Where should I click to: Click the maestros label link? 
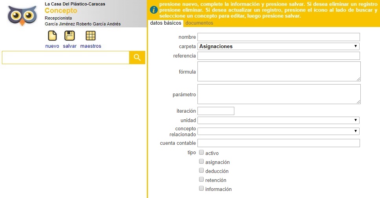[x=91, y=46]
